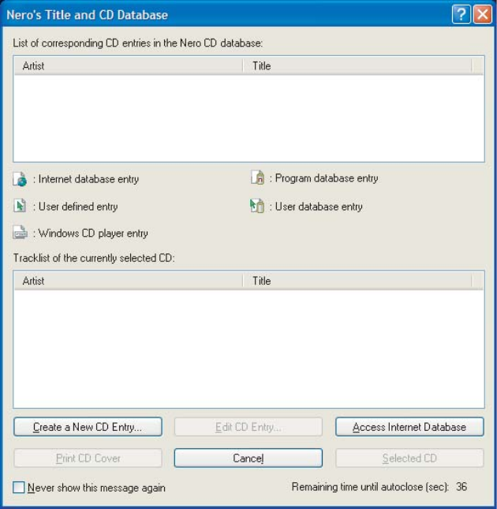Sort CD entries list by Artist column
The width and height of the screenshot is (497, 509).
(129, 66)
